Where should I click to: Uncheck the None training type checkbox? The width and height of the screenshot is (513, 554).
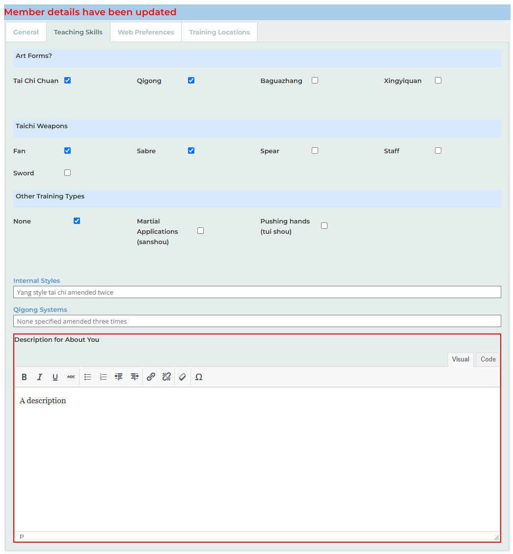77,221
